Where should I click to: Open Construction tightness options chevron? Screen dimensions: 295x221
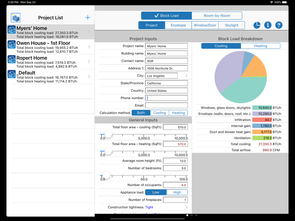point(186,207)
